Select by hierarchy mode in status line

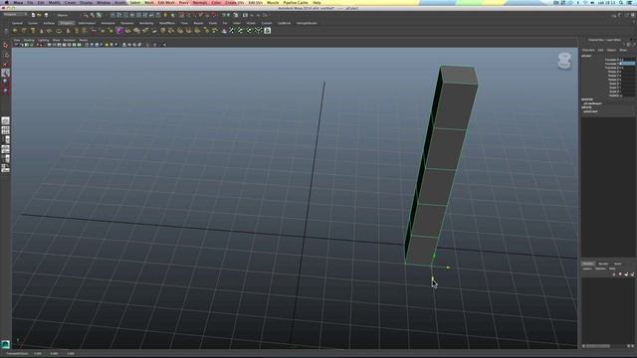pyautogui.click(x=86, y=15)
